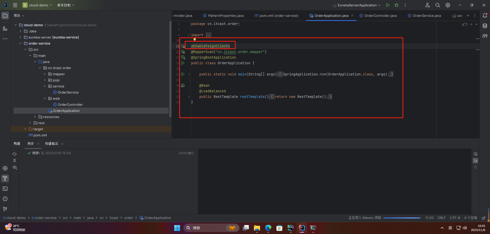The height and width of the screenshot is (234, 490).
Task: Click the Windows search box
Action: tap(211, 228)
